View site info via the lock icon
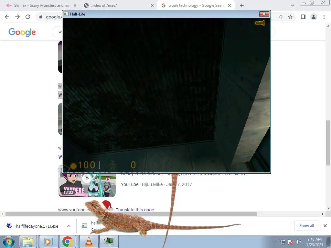The height and width of the screenshot is (248, 331). [x=41, y=17]
